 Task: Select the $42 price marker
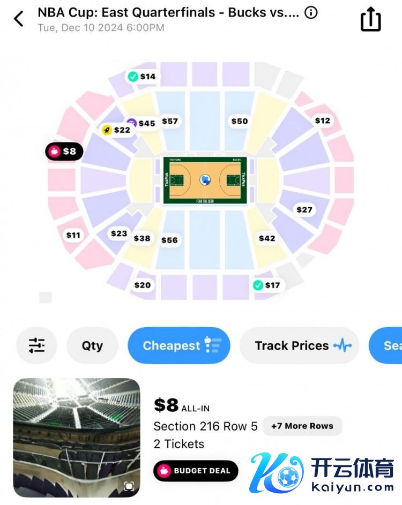coord(267,238)
